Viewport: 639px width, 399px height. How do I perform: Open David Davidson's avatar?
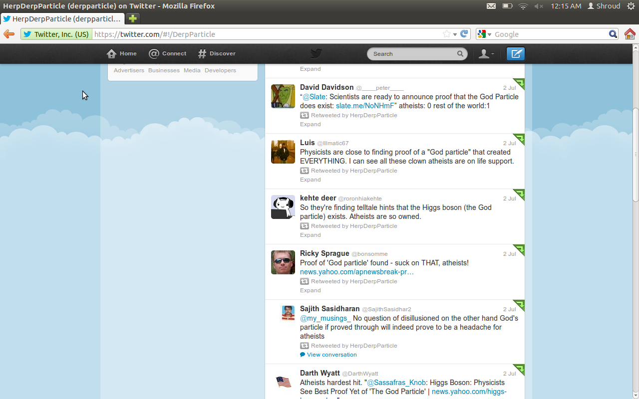[283, 96]
